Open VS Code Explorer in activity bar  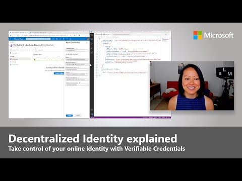click(x=92, y=35)
